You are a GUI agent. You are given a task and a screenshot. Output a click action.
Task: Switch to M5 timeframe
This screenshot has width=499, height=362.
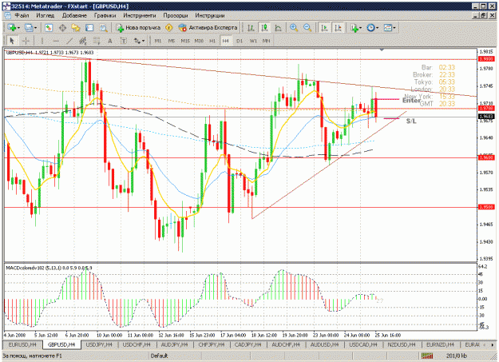tap(172, 41)
